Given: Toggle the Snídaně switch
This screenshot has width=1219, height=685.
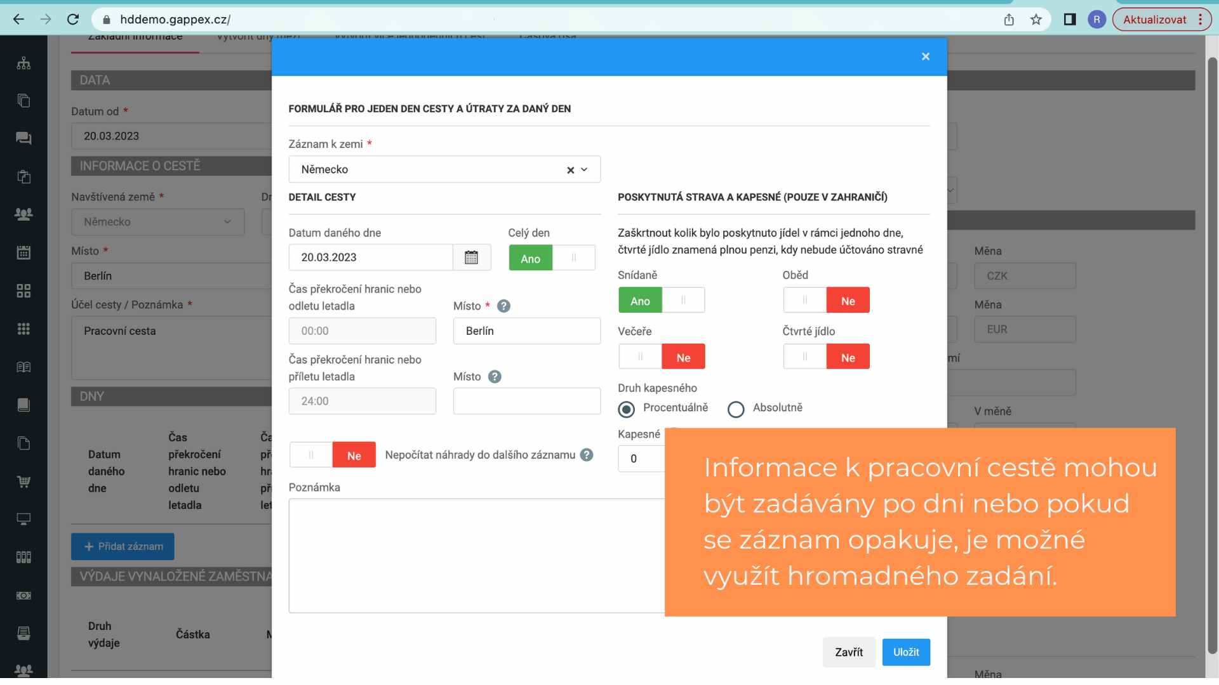Looking at the screenshot, I should (661, 301).
